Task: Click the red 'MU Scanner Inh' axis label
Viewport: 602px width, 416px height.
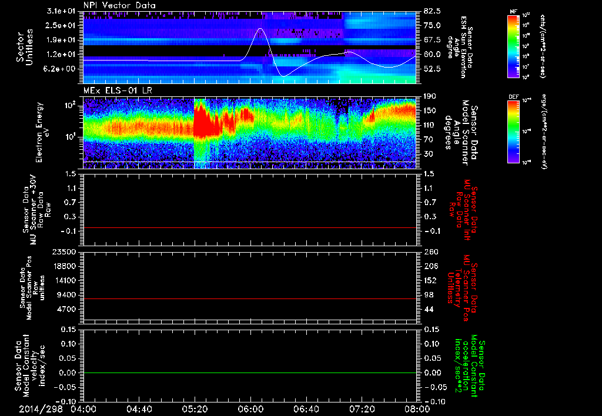Action: tap(463, 210)
